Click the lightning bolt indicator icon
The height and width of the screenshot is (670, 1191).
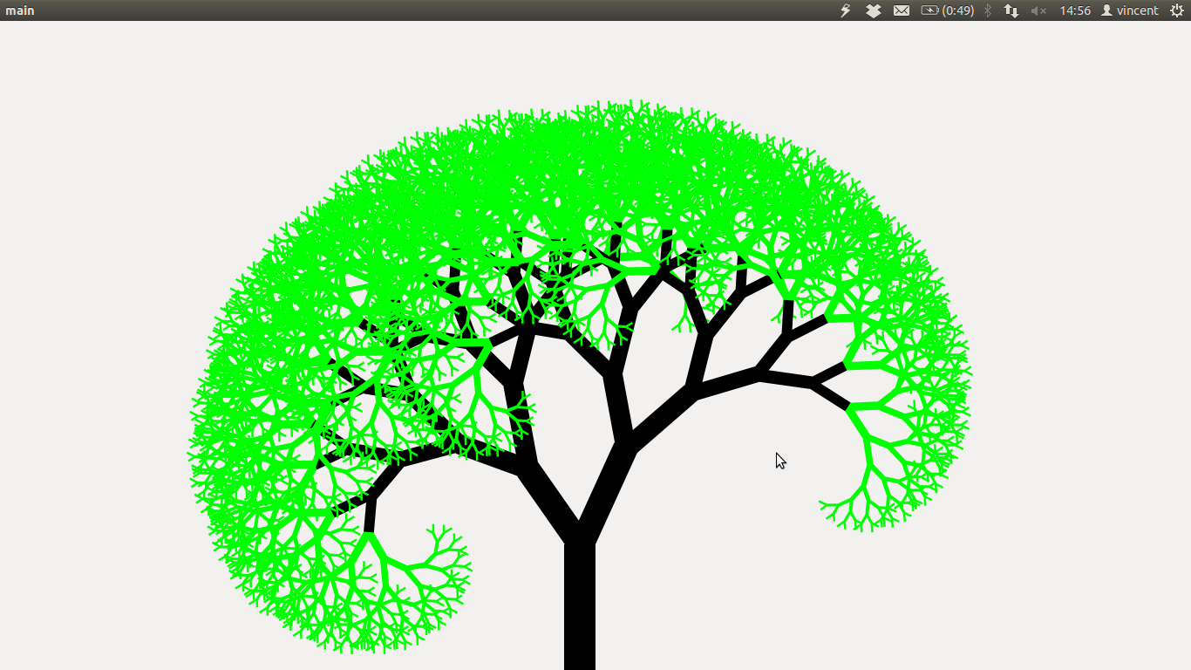click(845, 10)
